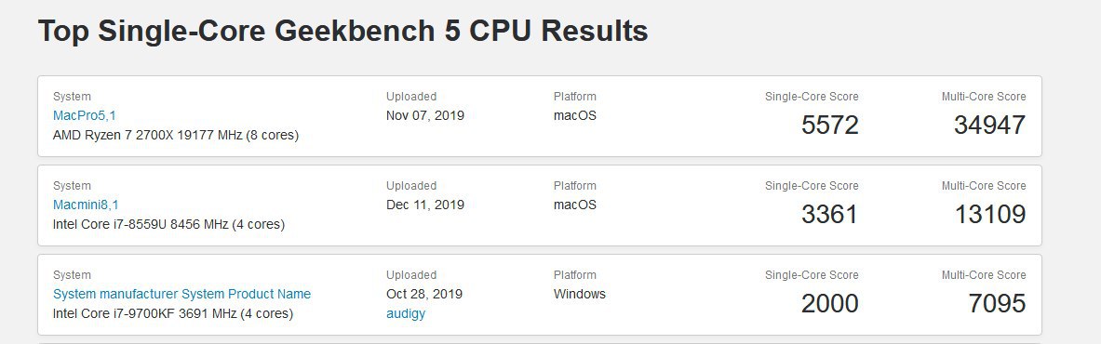The width and height of the screenshot is (1101, 344).
Task: Click the 13109 multi-core score
Action: click(x=990, y=214)
